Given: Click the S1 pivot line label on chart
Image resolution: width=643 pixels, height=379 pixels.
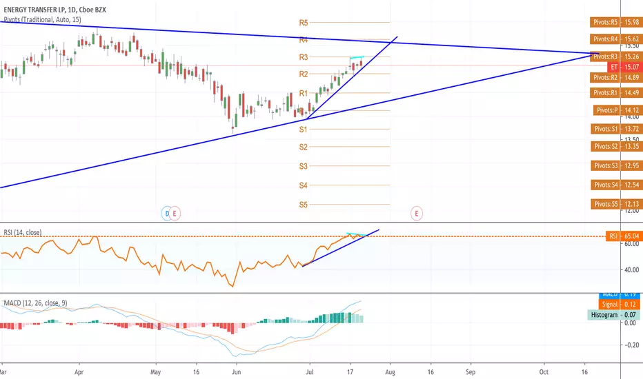Looking at the screenshot, I should (303, 130).
